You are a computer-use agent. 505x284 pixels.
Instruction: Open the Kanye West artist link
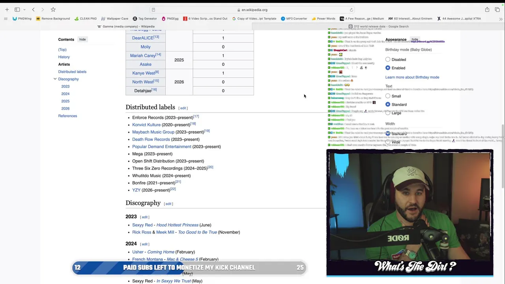tap(144, 73)
